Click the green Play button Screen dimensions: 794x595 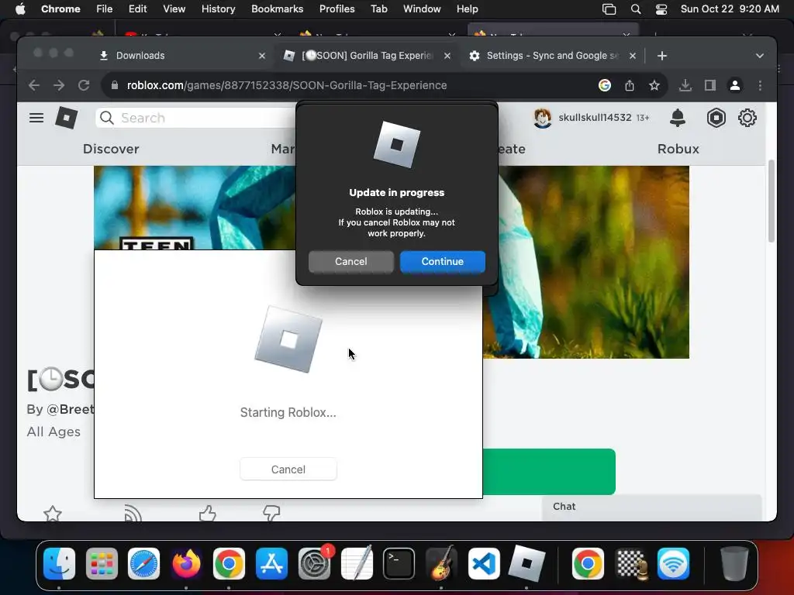pyautogui.click(x=549, y=472)
